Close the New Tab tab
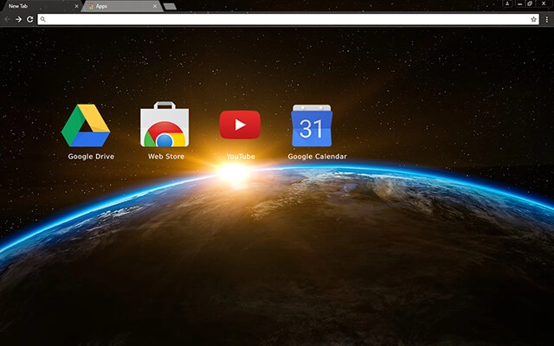 pyautogui.click(x=76, y=6)
